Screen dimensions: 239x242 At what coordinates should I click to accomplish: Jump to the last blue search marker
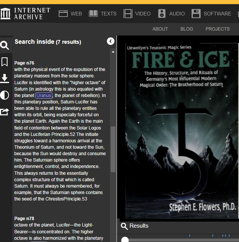229,236
